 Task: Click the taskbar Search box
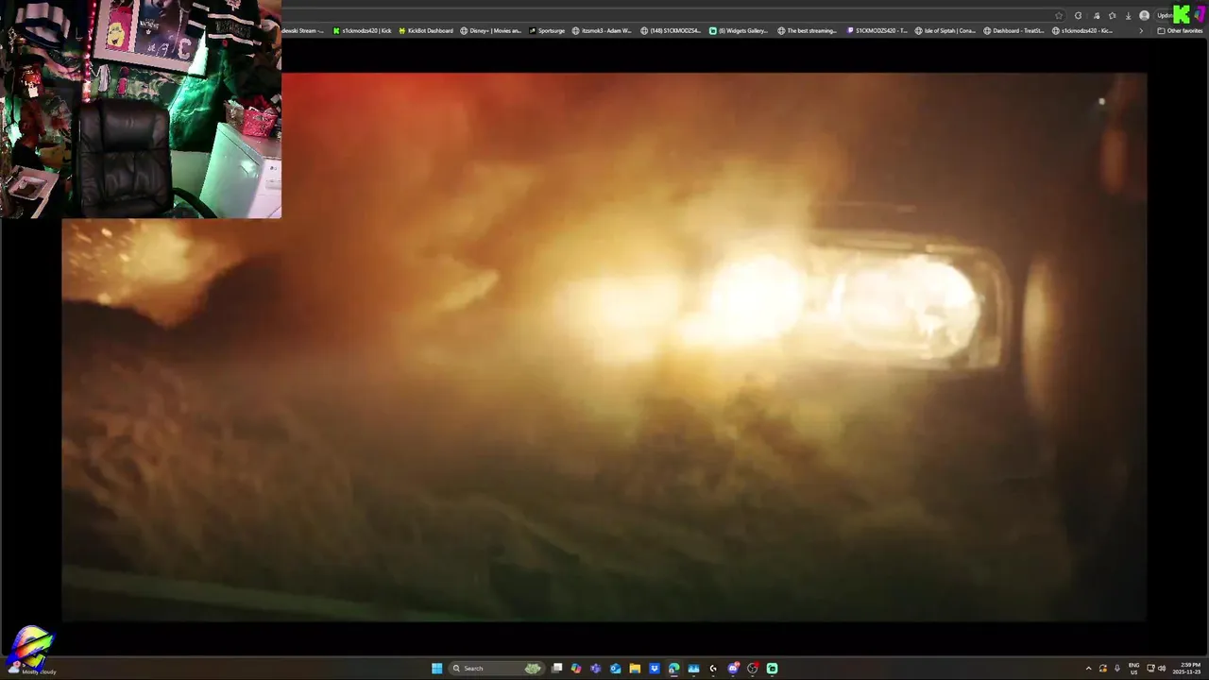(497, 669)
